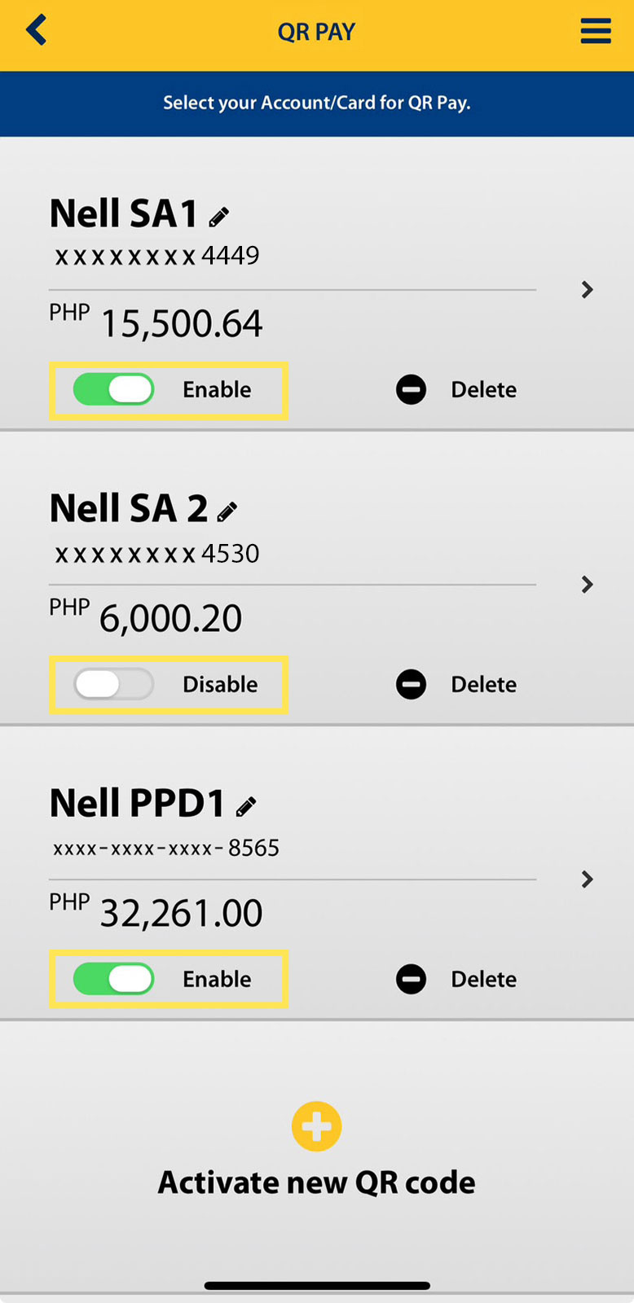Turn off QR Pay toggle for Nell SA1
The image size is (634, 1303).
pos(113,389)
